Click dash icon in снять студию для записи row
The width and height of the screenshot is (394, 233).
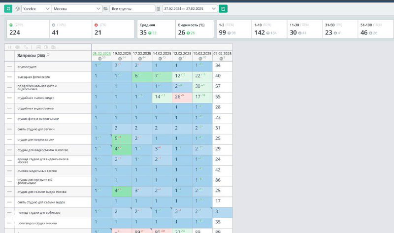click(9, 129)
